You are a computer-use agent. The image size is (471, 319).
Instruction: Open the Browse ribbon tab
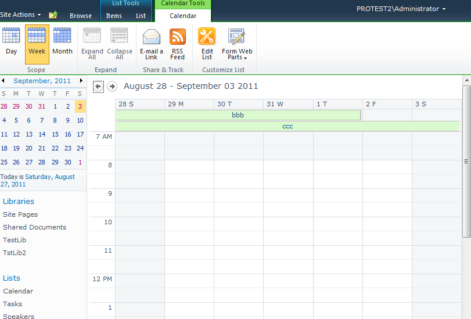(81, 16)
